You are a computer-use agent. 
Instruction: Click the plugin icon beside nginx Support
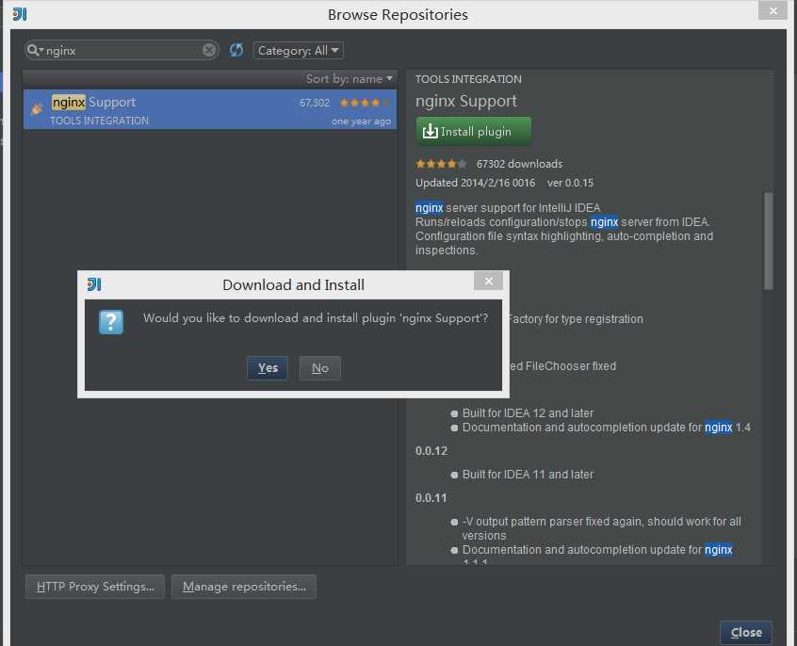click(x=37, y=108)
